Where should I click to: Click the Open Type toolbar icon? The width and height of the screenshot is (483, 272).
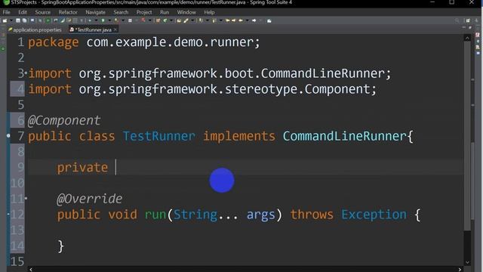tap(179, 20)
